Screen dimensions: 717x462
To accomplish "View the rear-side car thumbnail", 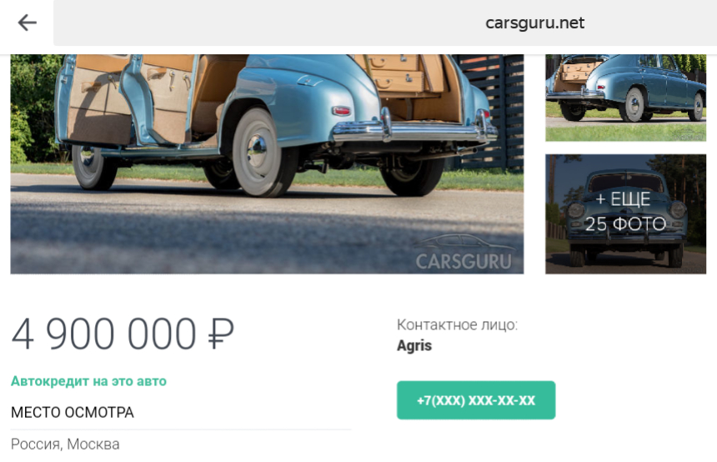I will (625, 98).
